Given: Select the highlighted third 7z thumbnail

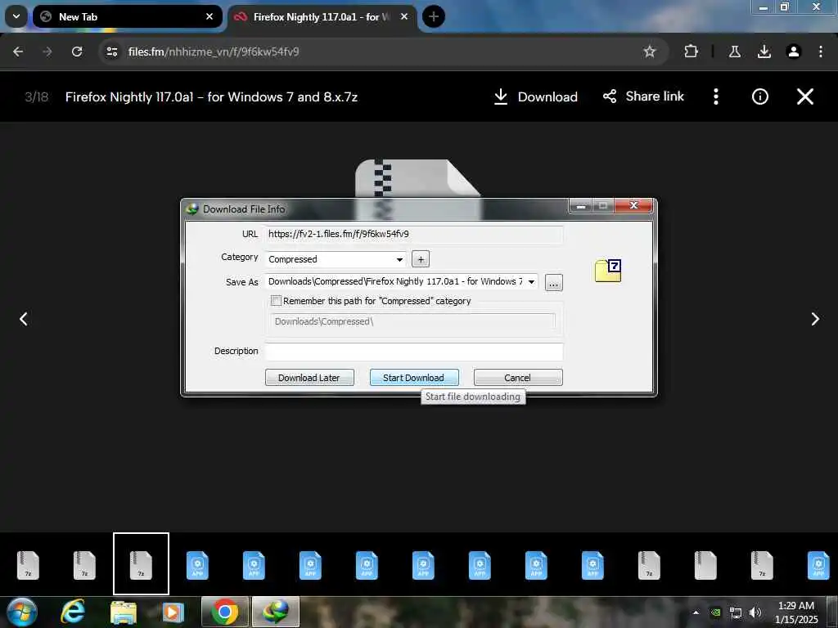Looking at the screenshot, I should click(x=141, y=564).
